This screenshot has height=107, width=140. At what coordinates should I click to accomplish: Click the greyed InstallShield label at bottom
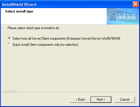pos(9,92)
